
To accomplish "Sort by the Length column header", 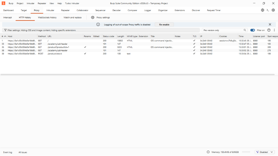I will coord(121,36).
